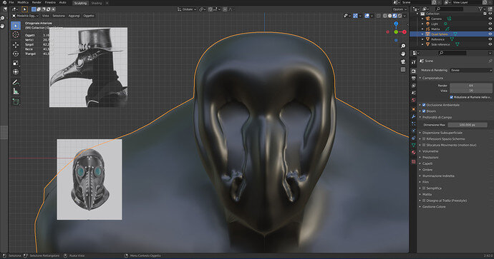Image resolution: width=494 pixels, height=259 pixels.
Task: Click the red X axis gizmo ball
Action: click(x=405, y=32)
